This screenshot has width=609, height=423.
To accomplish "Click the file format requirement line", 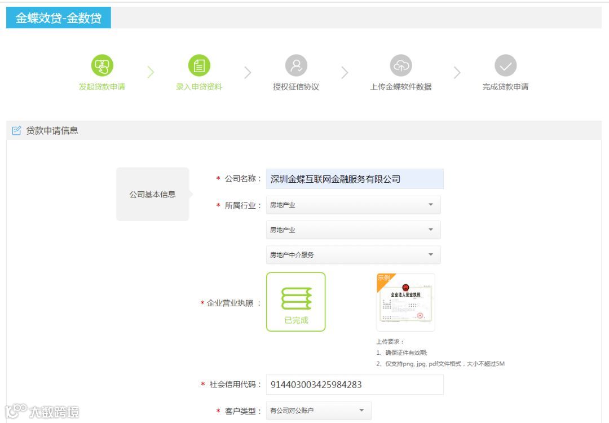I will (x=440, y=364).
